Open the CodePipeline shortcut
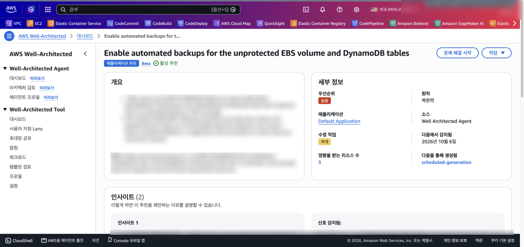 tap(367, 23)
